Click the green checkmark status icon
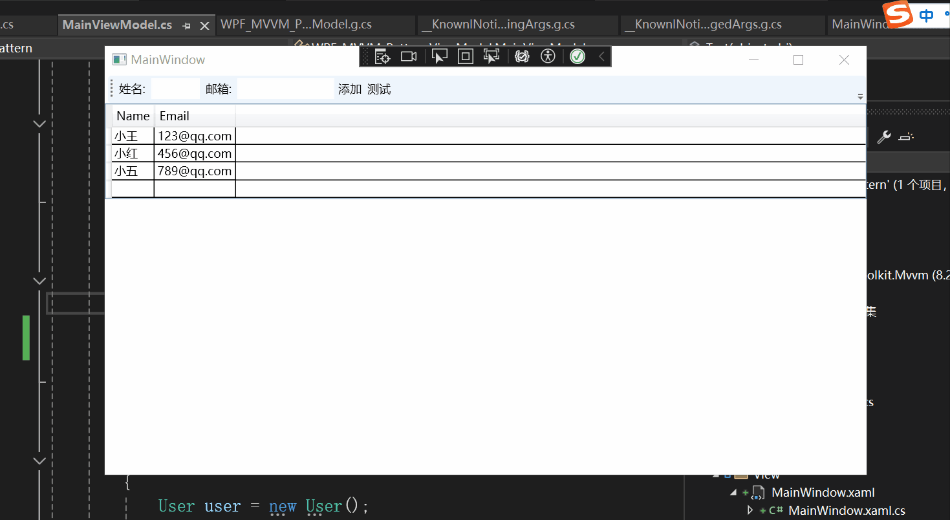The height and width of the screenshot is (520, 950). pos(577,56)
